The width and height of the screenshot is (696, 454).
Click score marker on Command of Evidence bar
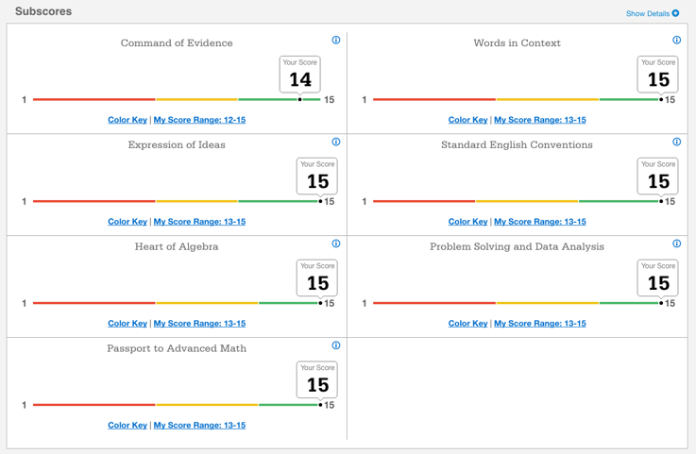click(x=300, y=99)
